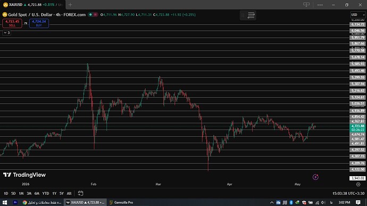This screenshot has height=206, width=367.
Task: Click the 4,936.89 price label
Action: tap(357, 111)
